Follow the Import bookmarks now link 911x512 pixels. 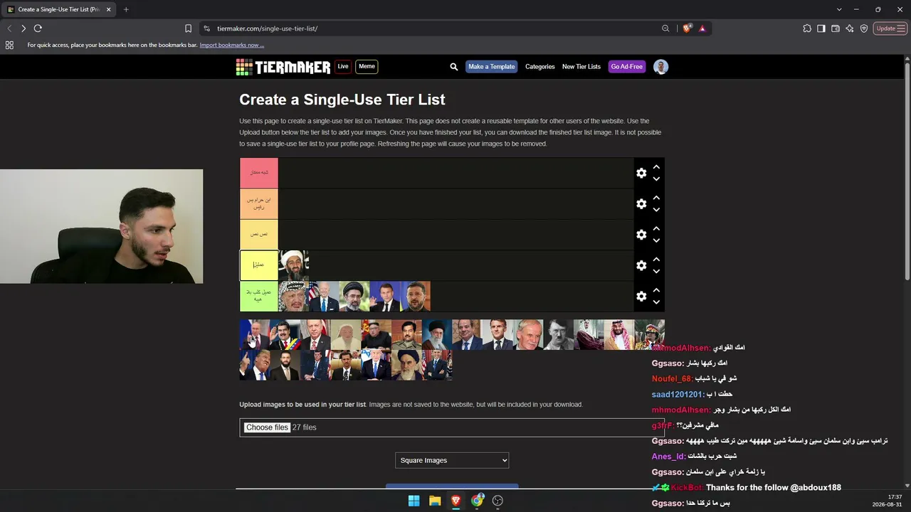pos(232,45)
